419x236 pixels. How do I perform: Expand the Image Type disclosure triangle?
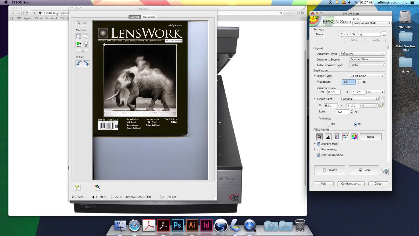pyautogui.click(x=315, y=76)
